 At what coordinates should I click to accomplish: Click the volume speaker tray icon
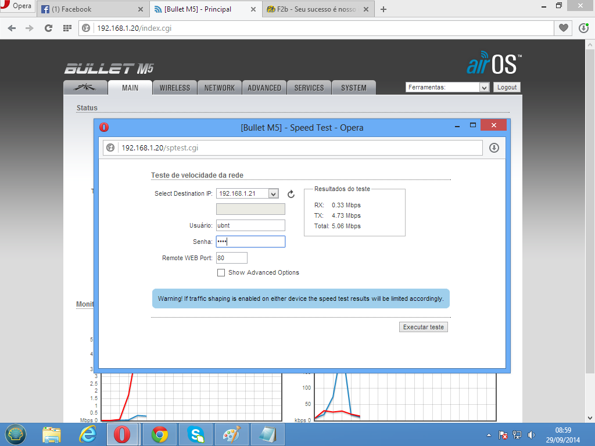pyautogui.click(x=531, y=435)
